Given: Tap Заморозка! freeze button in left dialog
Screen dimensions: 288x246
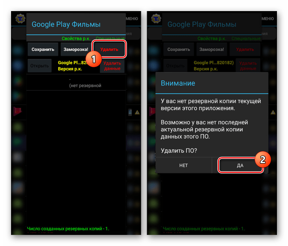Looking at the screenshot, I should coord(76,50).
